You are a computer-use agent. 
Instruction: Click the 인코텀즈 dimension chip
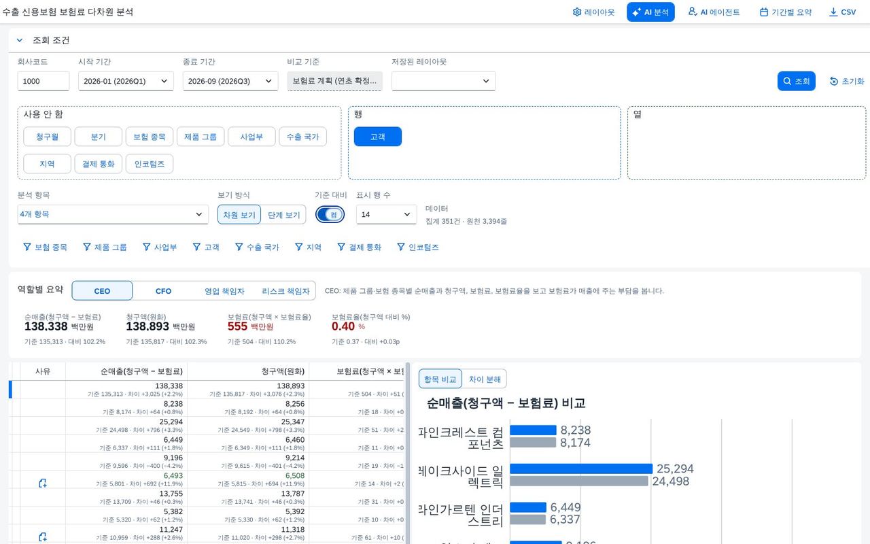(150, 164)
